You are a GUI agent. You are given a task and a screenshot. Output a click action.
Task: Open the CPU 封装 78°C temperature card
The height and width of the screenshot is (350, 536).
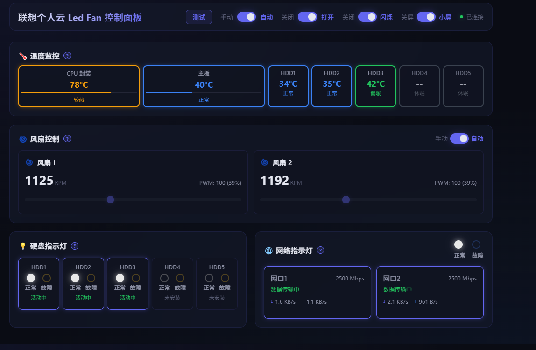pyautogui.click(x=79, y=86)
